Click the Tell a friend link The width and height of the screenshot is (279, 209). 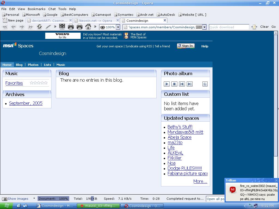coord(162,46)
